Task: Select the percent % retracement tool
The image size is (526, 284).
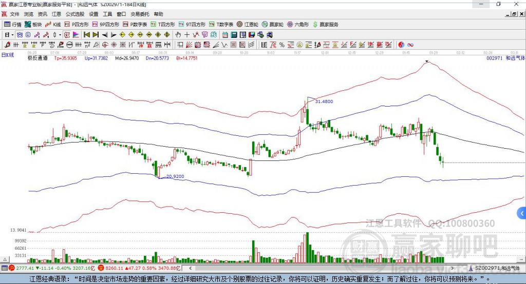Action: click(282, 45)
